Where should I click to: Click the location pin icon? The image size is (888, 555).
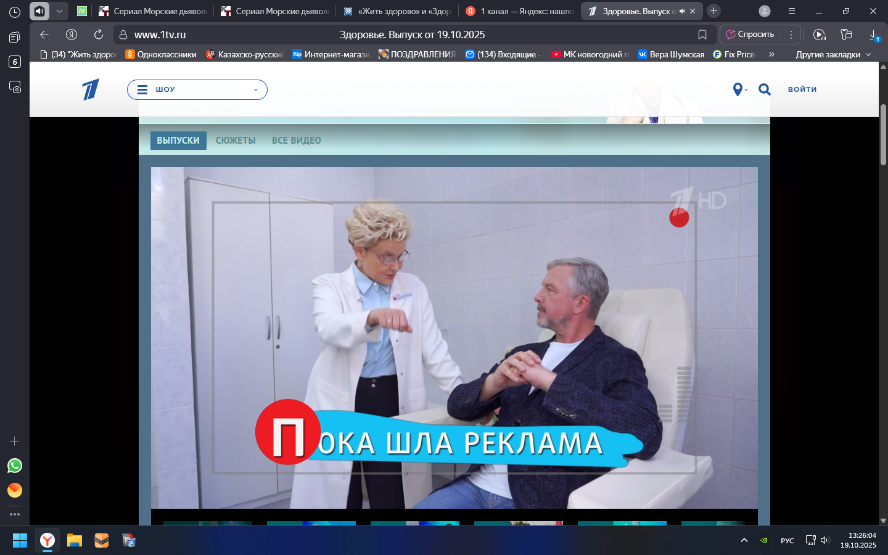coord(738,89)
